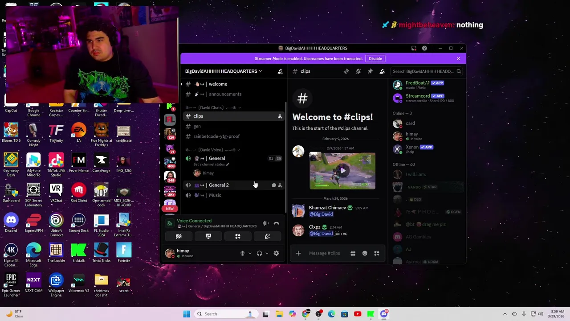
Task: Jump to NEW unread servers pill
Action: [x=170, y=209]
